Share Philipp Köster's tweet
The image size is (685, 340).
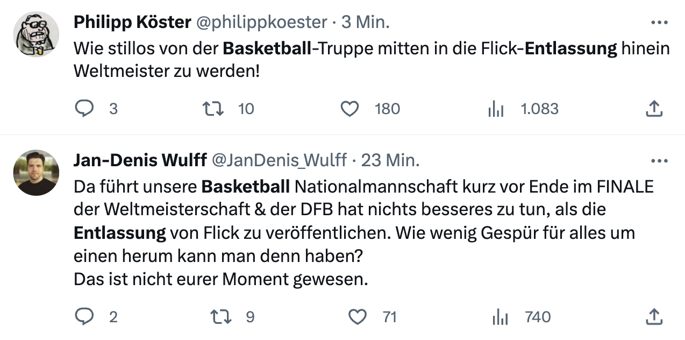click(x=653, y=109)
